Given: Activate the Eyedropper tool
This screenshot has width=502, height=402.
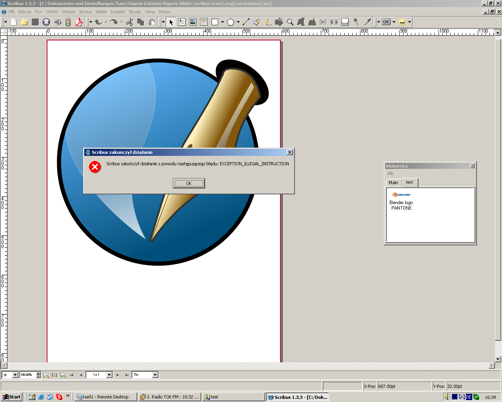Looking at the screenshot, I should click(367, 22).
